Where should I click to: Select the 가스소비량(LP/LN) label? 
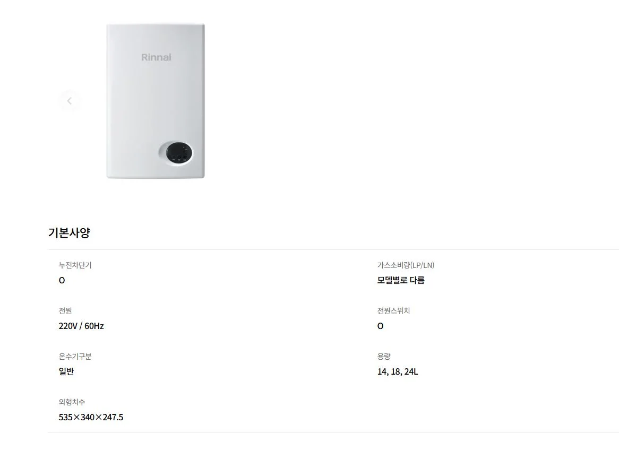click(405, 265)
